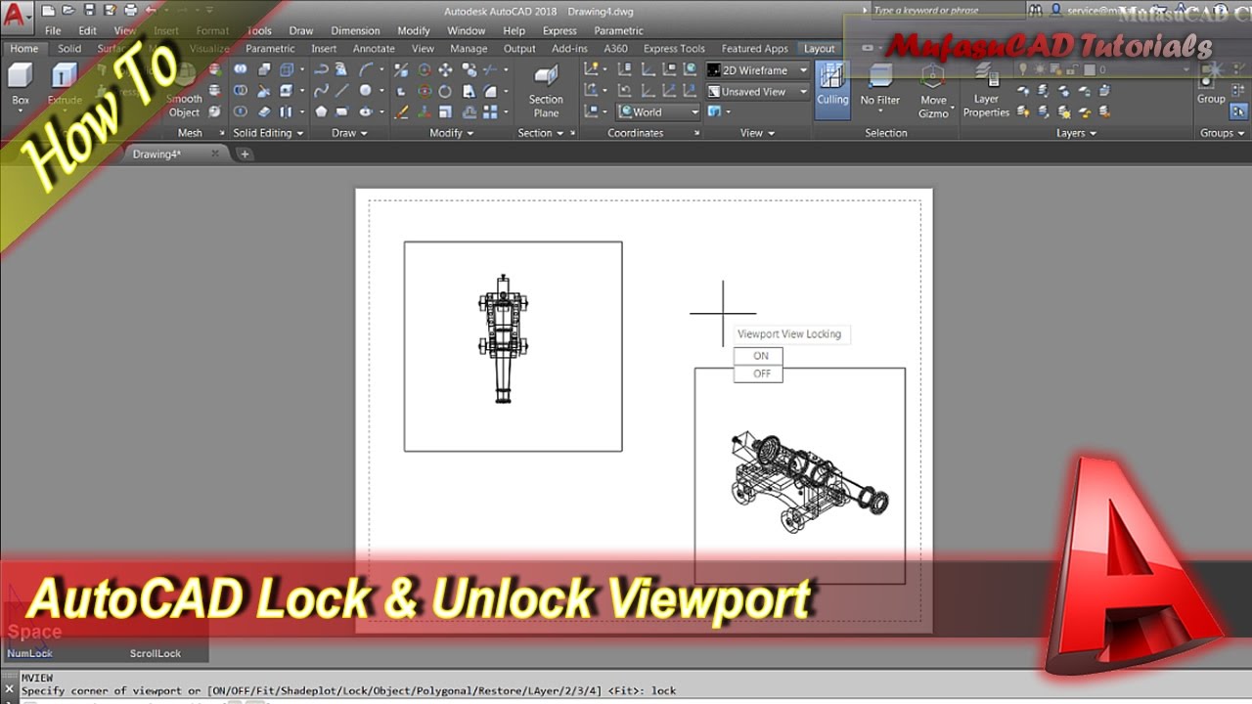Viewport: 1252px width, 704px height.
Task: Select the Spline tool in Draw panel
Action: pos(321,91)
